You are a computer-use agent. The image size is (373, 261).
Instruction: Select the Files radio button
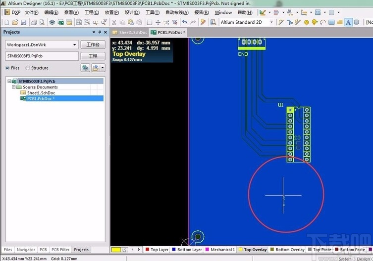tap(8, 68)
